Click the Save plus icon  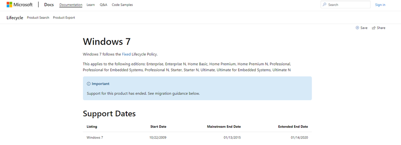[x=357, y=28]
